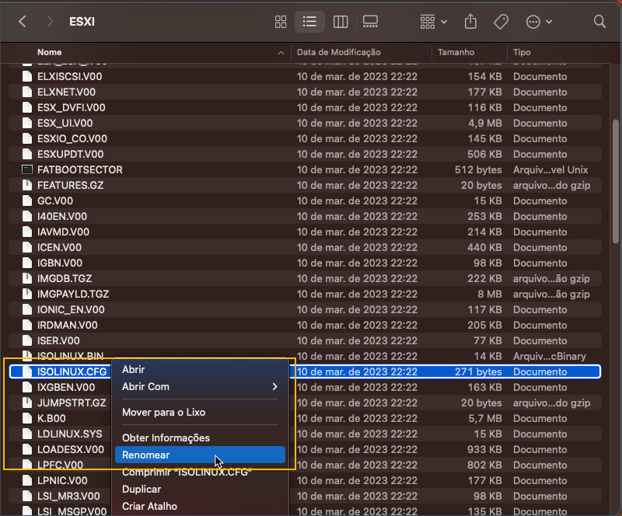Choose Mover para o Lixo
The width and height of the screenshot is (622, 516).
pos(200,413)
